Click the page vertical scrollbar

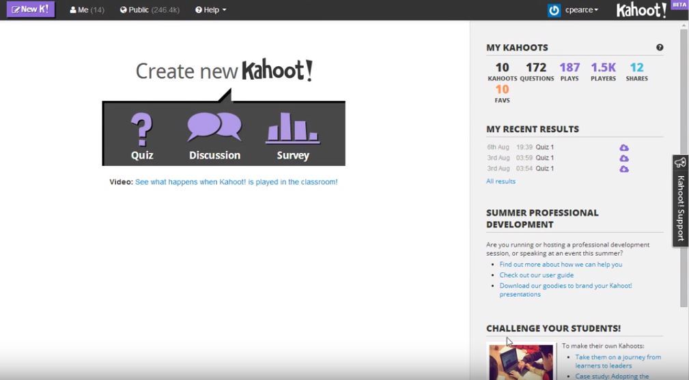tap(684, 166)
